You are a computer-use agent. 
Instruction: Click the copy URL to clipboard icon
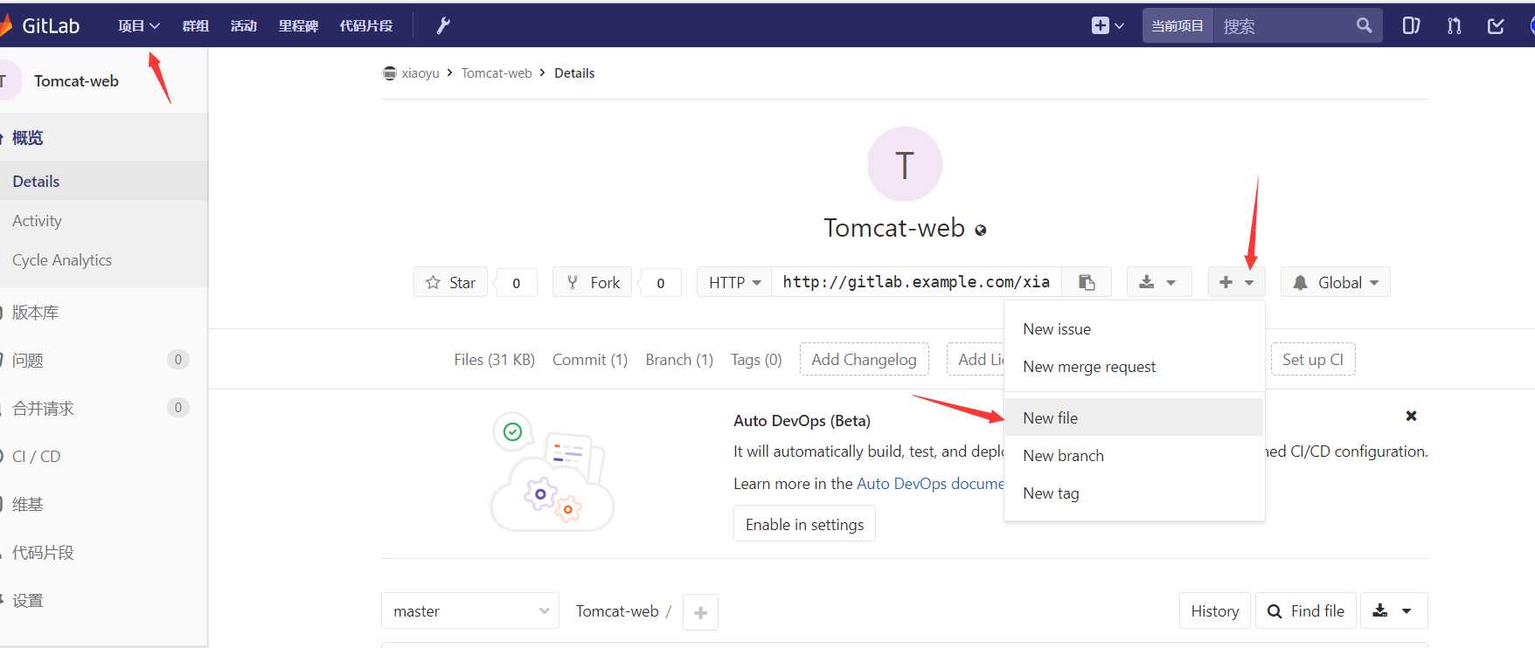pyautogui.click(x=1087, y=282)
